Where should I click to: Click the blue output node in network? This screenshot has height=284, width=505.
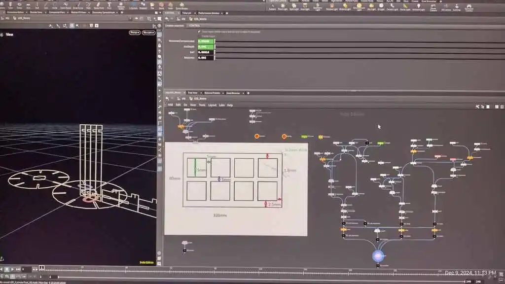(x=378, y=256)
